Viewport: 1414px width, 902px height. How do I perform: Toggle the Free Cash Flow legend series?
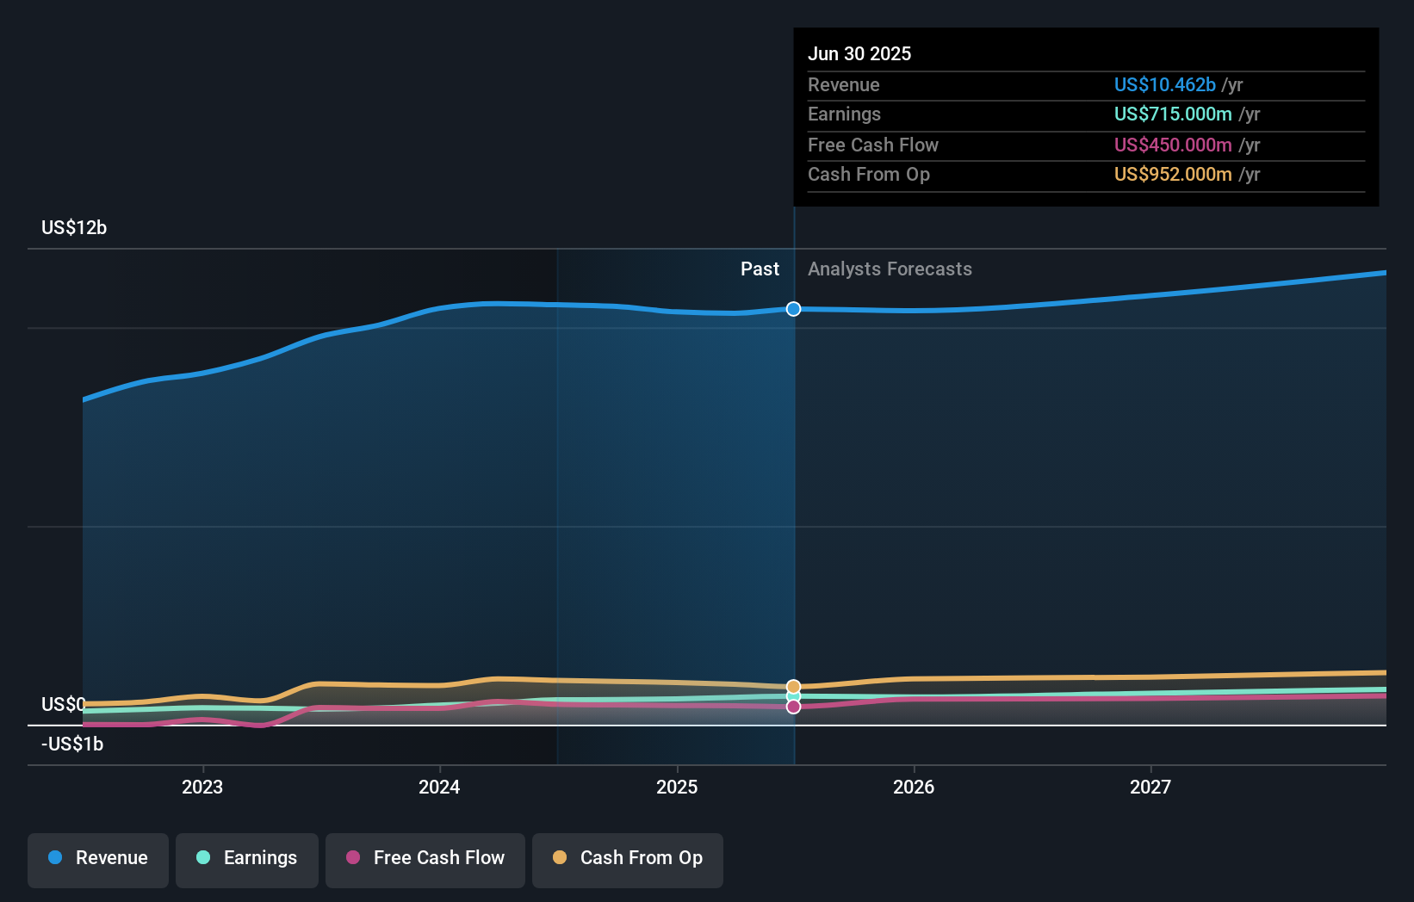[425, 860]
